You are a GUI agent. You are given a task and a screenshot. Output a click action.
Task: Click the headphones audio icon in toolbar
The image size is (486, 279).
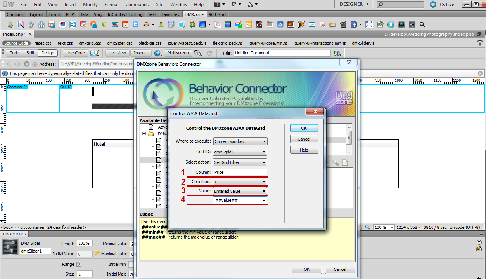(x=146, y=24)
